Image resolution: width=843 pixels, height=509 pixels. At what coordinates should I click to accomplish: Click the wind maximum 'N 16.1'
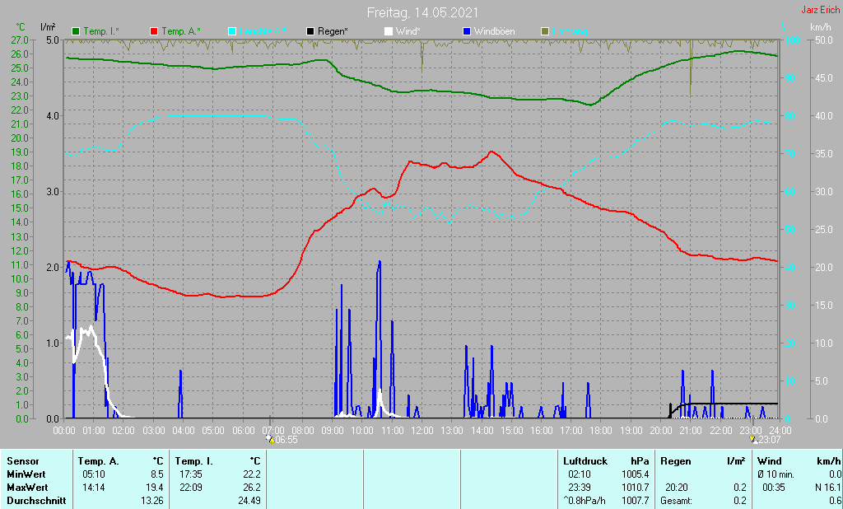point(828,488)
